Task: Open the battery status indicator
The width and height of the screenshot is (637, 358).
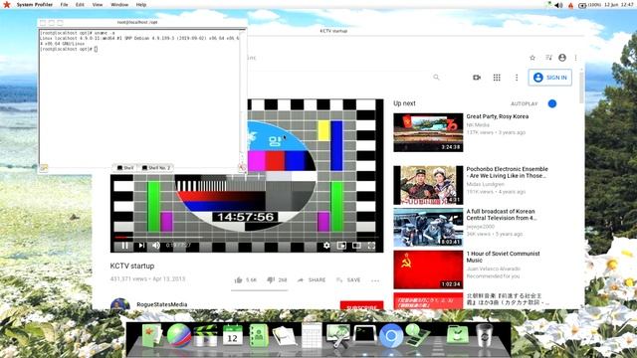Action: (589, 5)
